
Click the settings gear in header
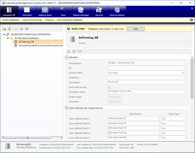192,8
